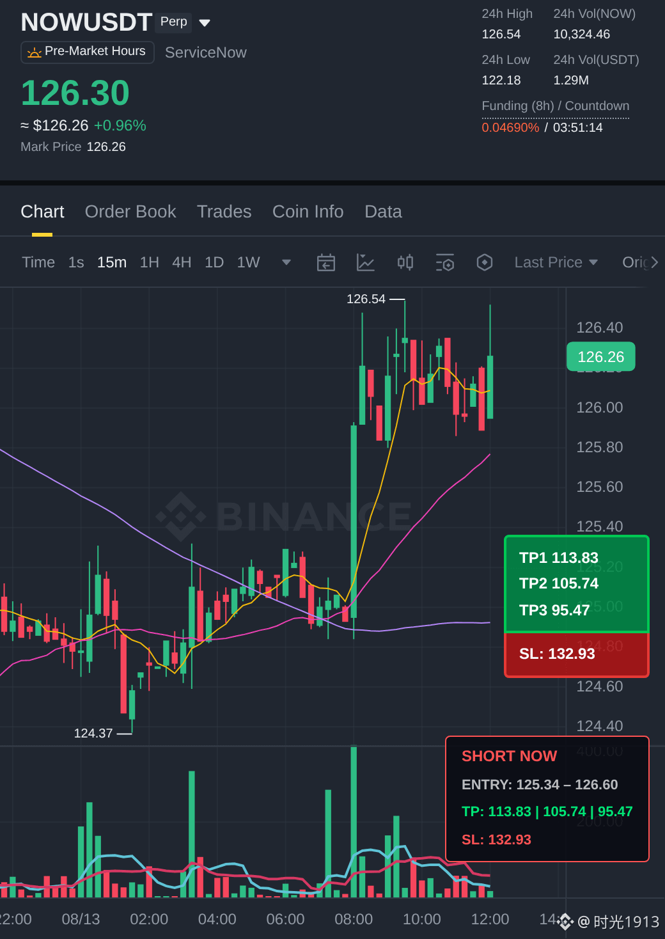The height and width of the screenshot is (939, 665).
Task: Open the Trades tab
Action: (x=224, y=212)
